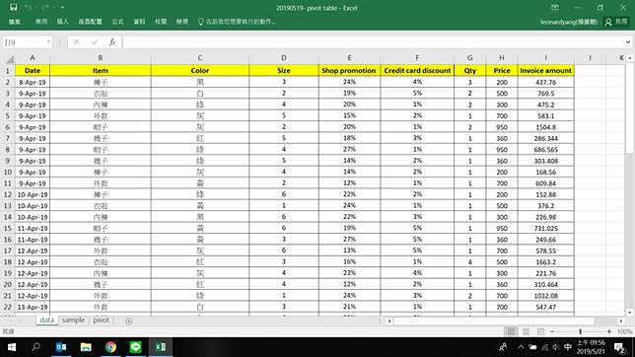Open Outlook from the taskbar
Viewport: 635px width, 357px height.
coord(61,347)
